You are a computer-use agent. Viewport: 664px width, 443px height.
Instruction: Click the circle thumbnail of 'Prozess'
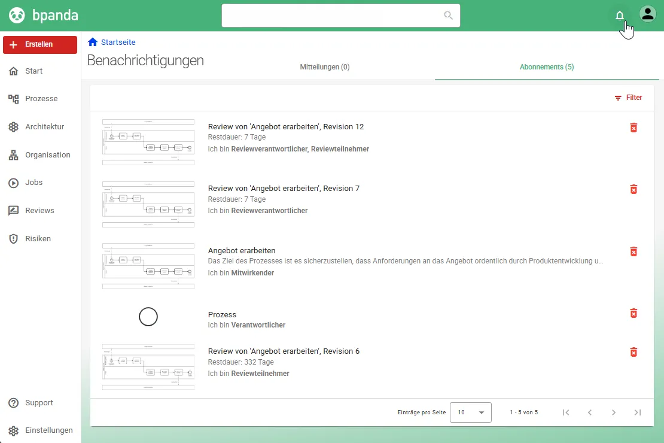148,317
